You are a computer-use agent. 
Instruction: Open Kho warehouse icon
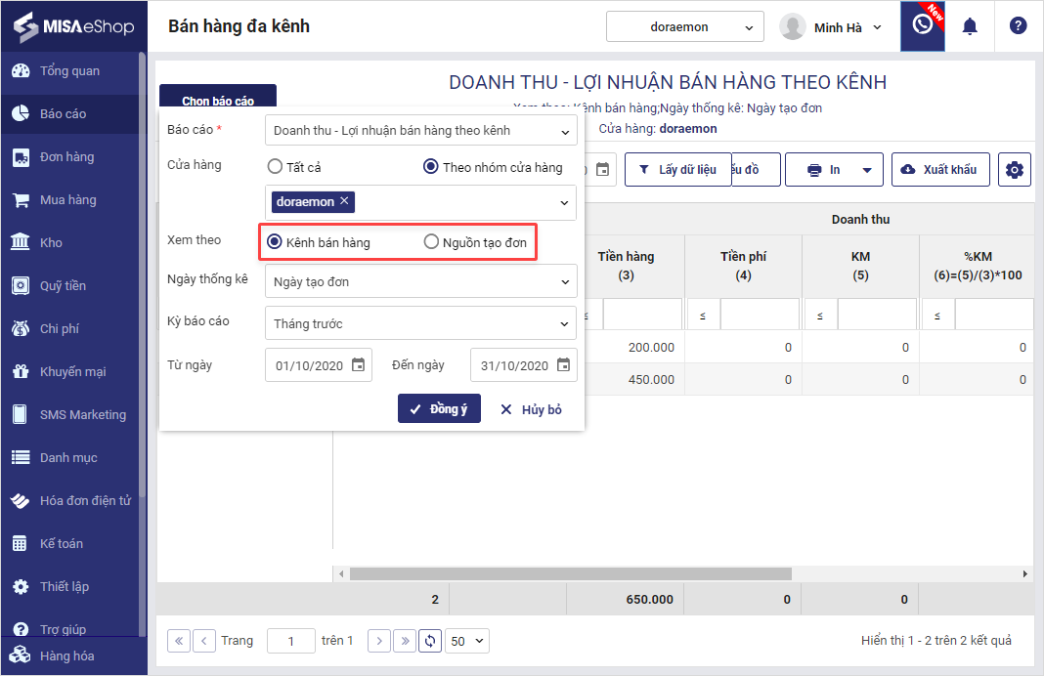[21, 243]
